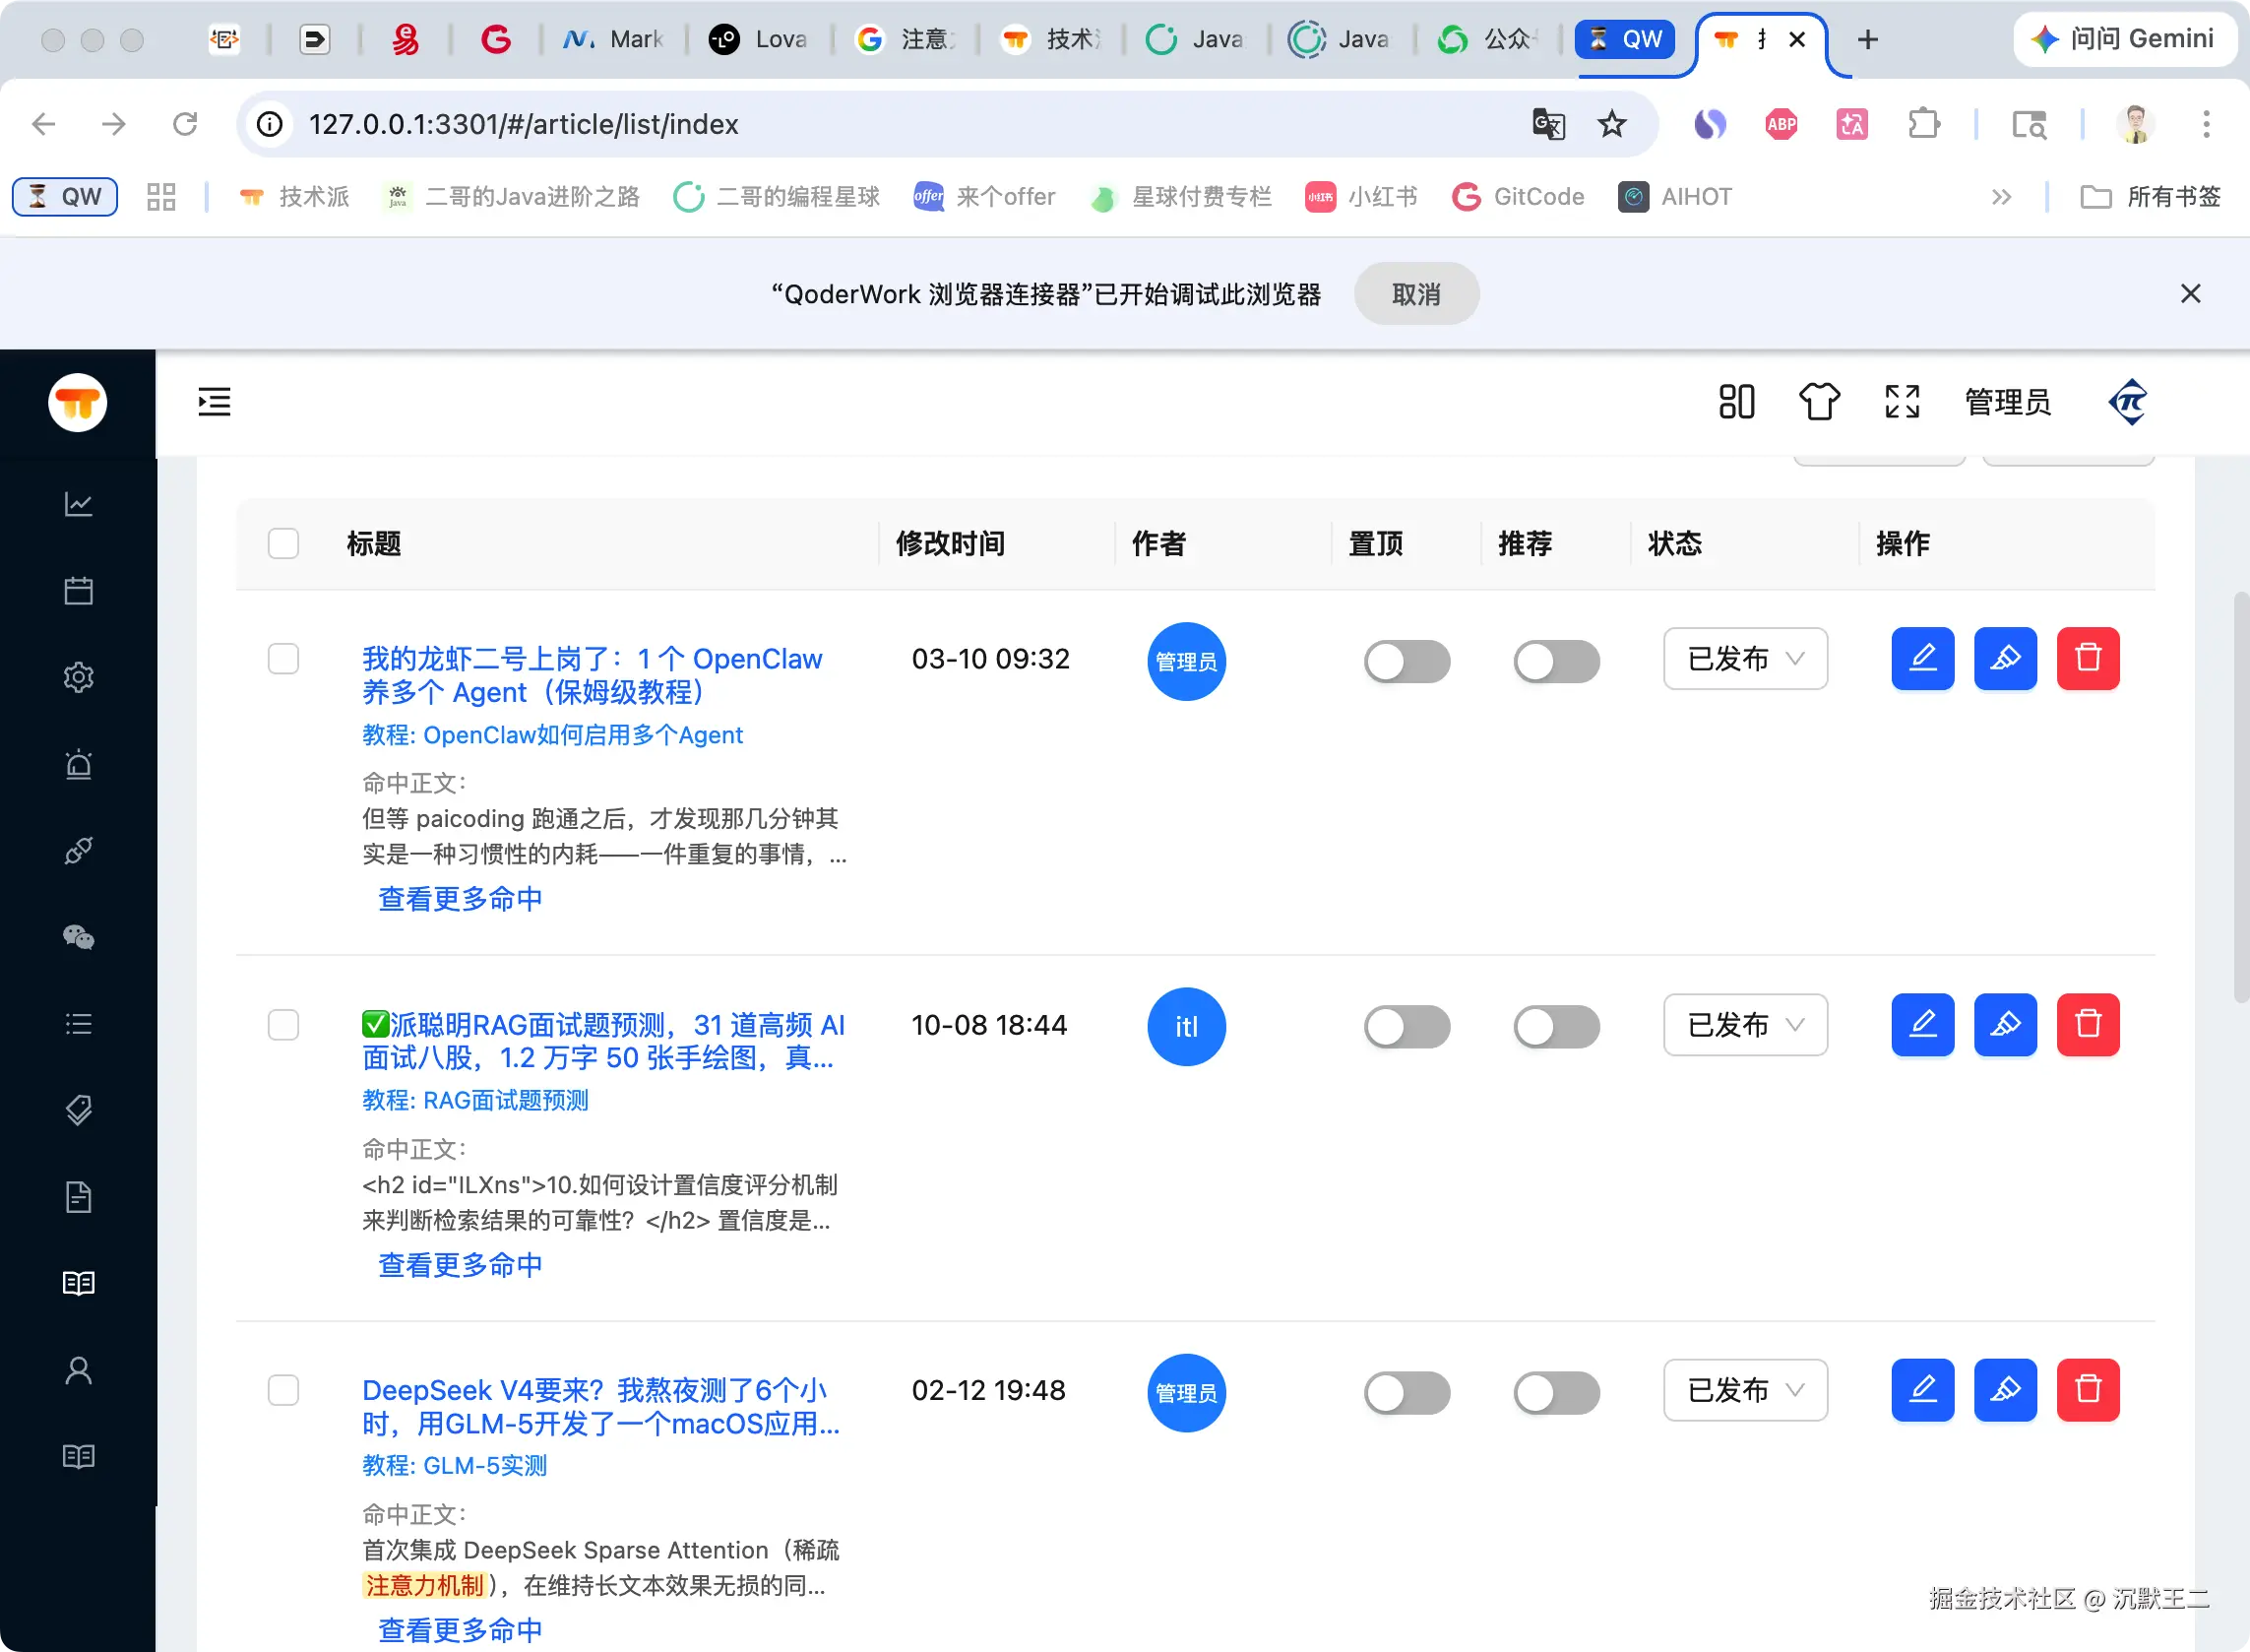Reload the page with refresh icon
2250x1652 pixels.
[185, 124]
